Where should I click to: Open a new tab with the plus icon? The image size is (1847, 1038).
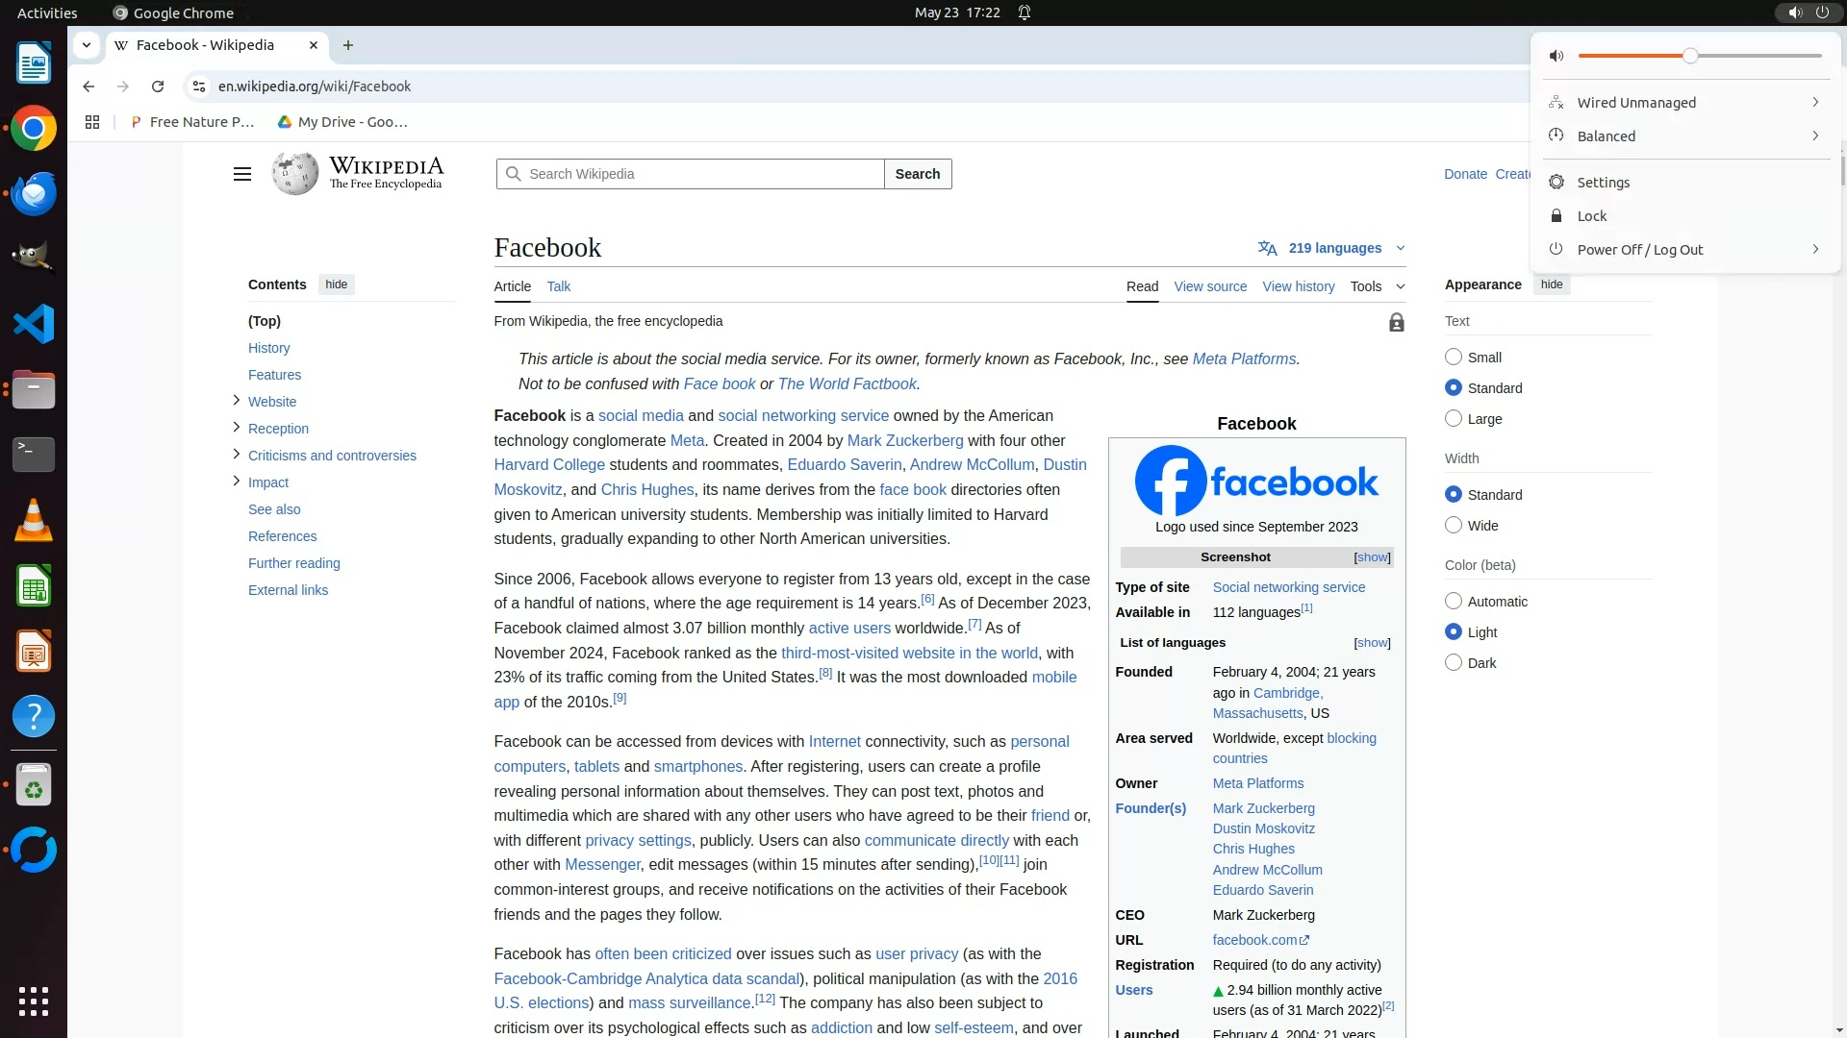coord(348,45)
